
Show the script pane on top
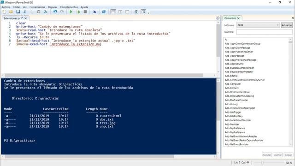tap(113, 12)
